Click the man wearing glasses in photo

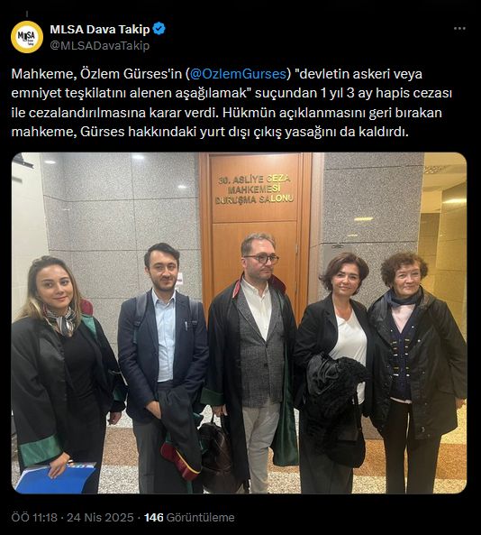tap(253, 358)
